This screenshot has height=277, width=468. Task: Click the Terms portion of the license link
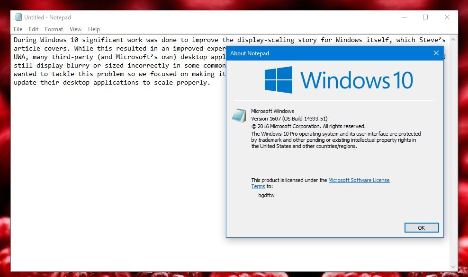pos(258,186)
